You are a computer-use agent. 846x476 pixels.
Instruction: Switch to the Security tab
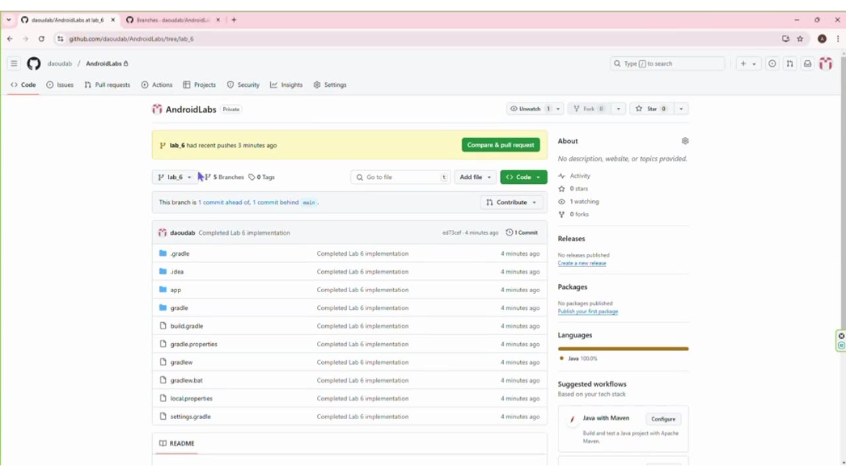243,85
